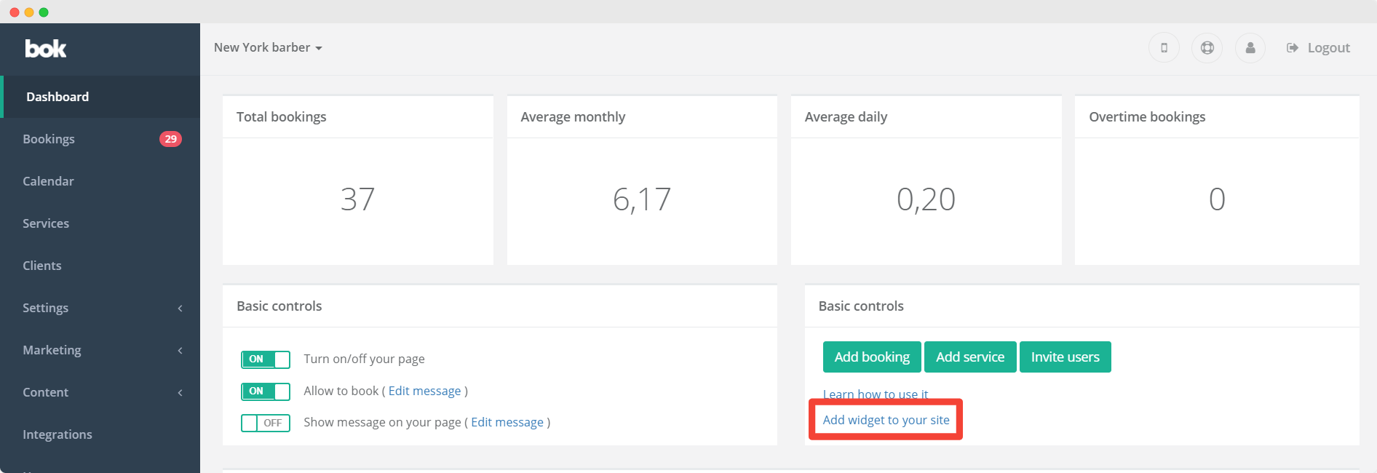Click the Total bookings value 37
1377x473 pixels.
pyautogui.click(x=357, y=199)
